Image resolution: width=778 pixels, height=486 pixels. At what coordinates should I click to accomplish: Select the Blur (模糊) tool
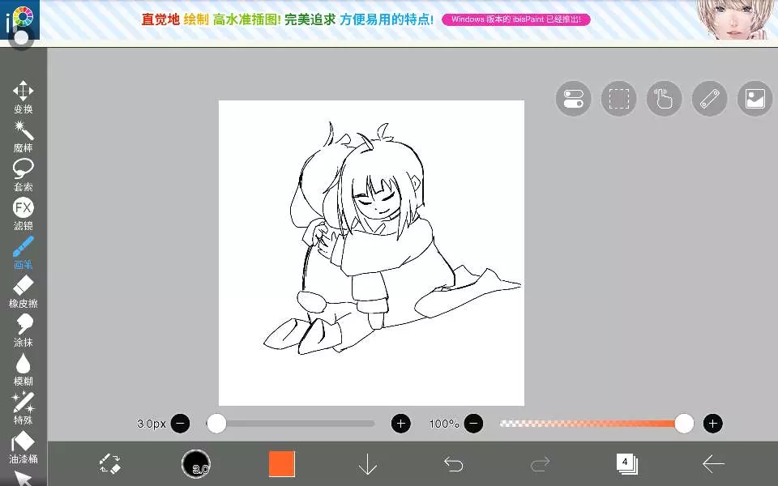pos(24,369)
